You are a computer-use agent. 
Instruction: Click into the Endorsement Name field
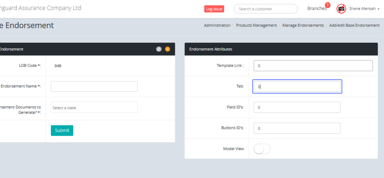(x=94, y=86)
